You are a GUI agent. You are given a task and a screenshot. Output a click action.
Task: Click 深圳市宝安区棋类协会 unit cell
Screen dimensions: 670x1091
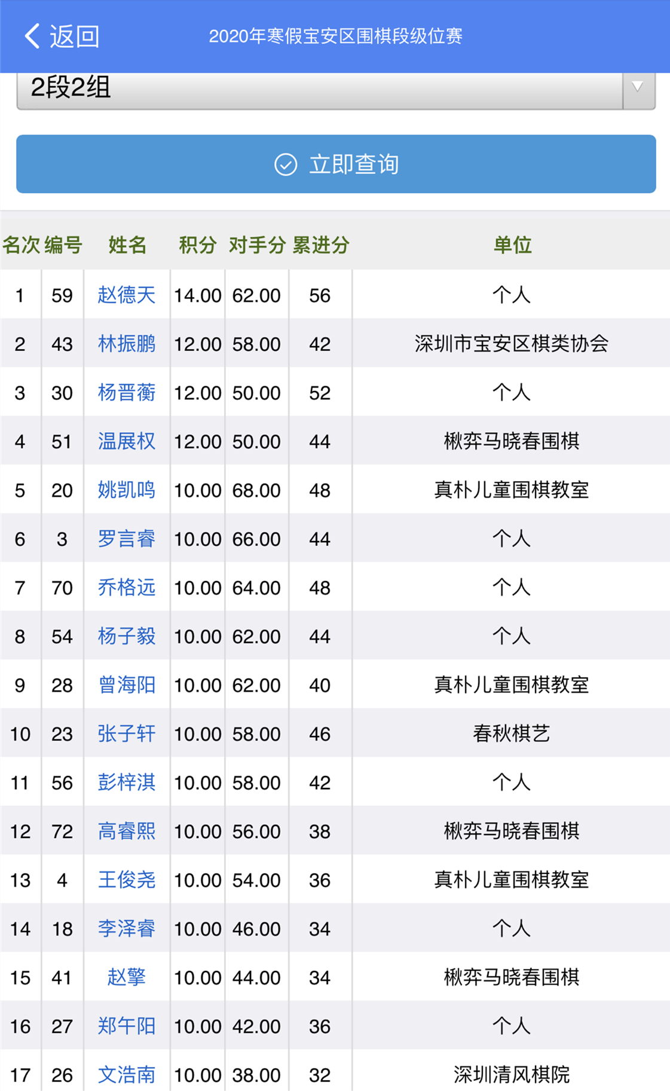(x=512, y=344)
